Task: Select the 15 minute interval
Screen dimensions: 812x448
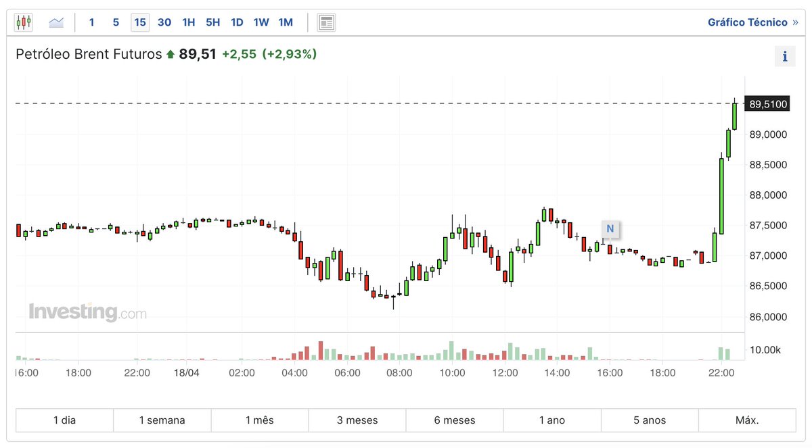Action: coord(140,22)
